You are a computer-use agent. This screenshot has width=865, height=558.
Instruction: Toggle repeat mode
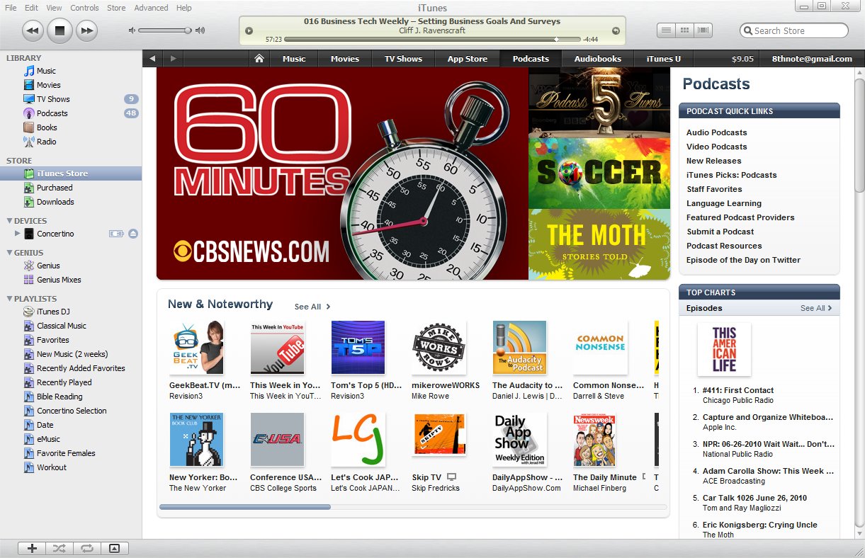[x=86, y=548]
